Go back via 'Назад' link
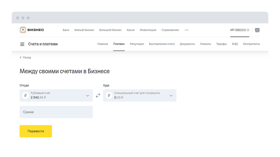The width and height of the screenshot is (280, 157). pos(25,58)
